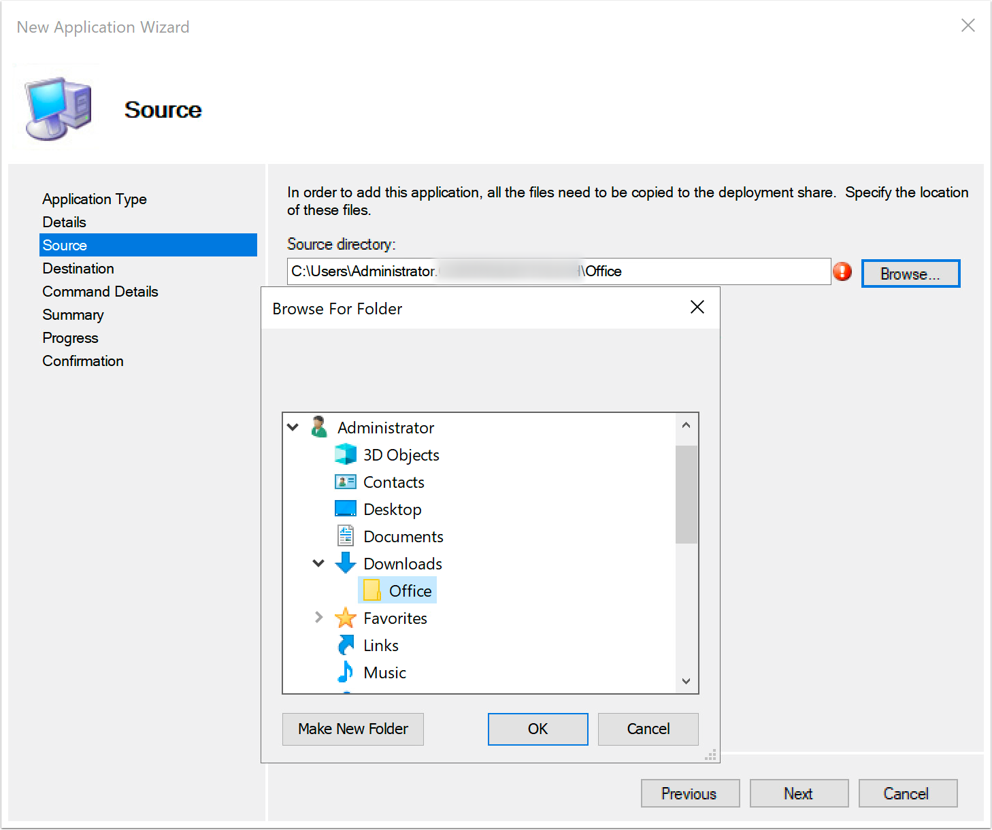Select the Links shortcut icon
This screenshot has height=830, width=992.
[x=346, y=644]
